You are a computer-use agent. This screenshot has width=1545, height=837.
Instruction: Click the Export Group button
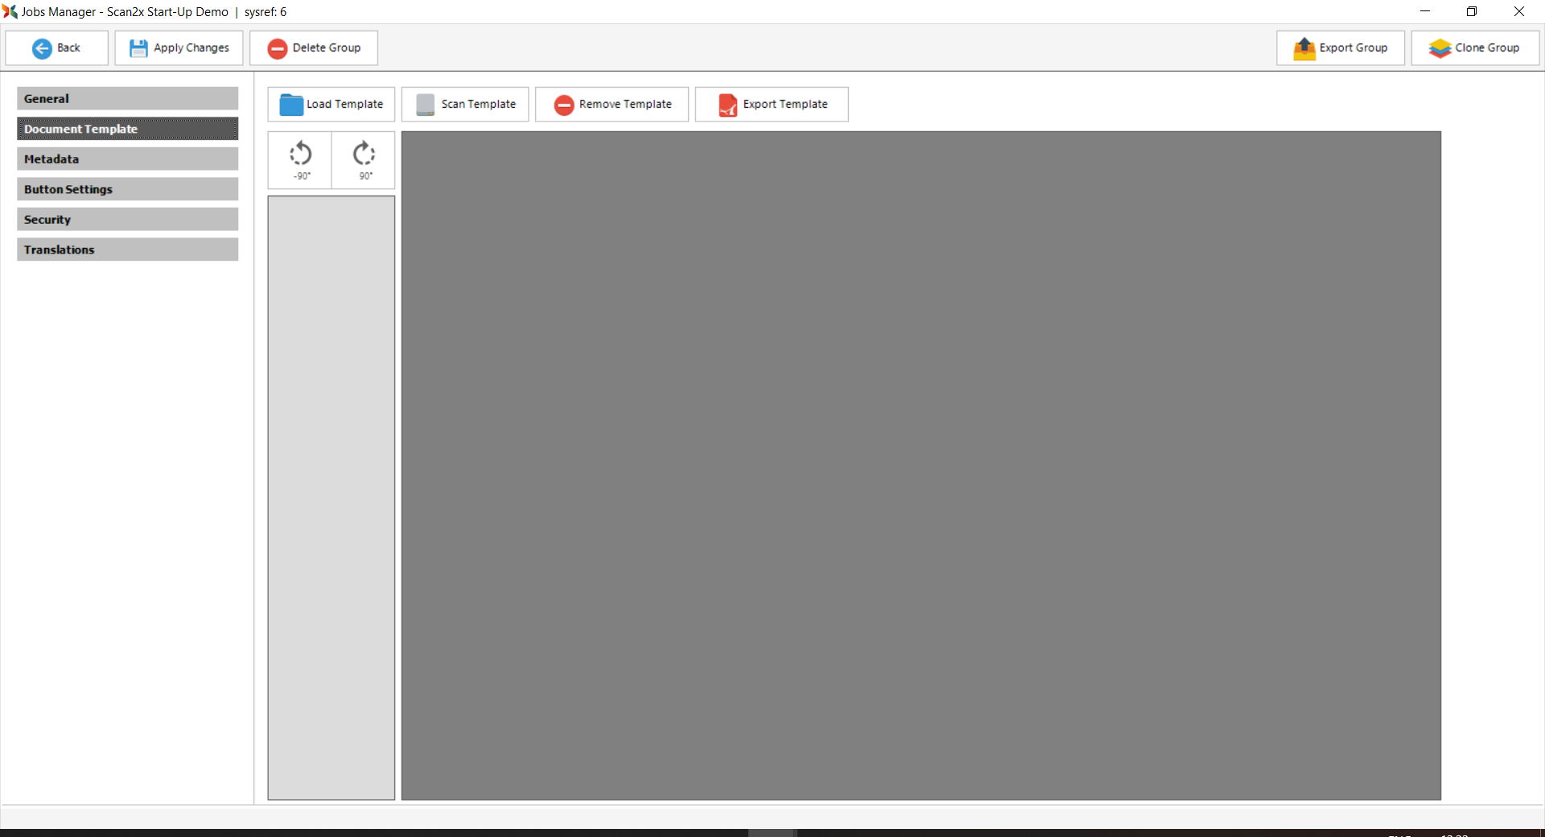tap(1340, 48)
